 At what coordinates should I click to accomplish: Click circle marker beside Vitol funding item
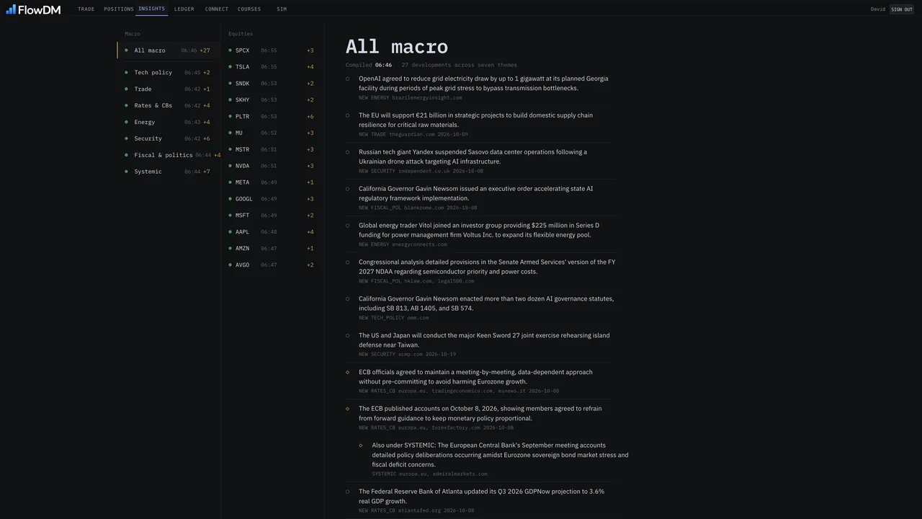(347, 226)
